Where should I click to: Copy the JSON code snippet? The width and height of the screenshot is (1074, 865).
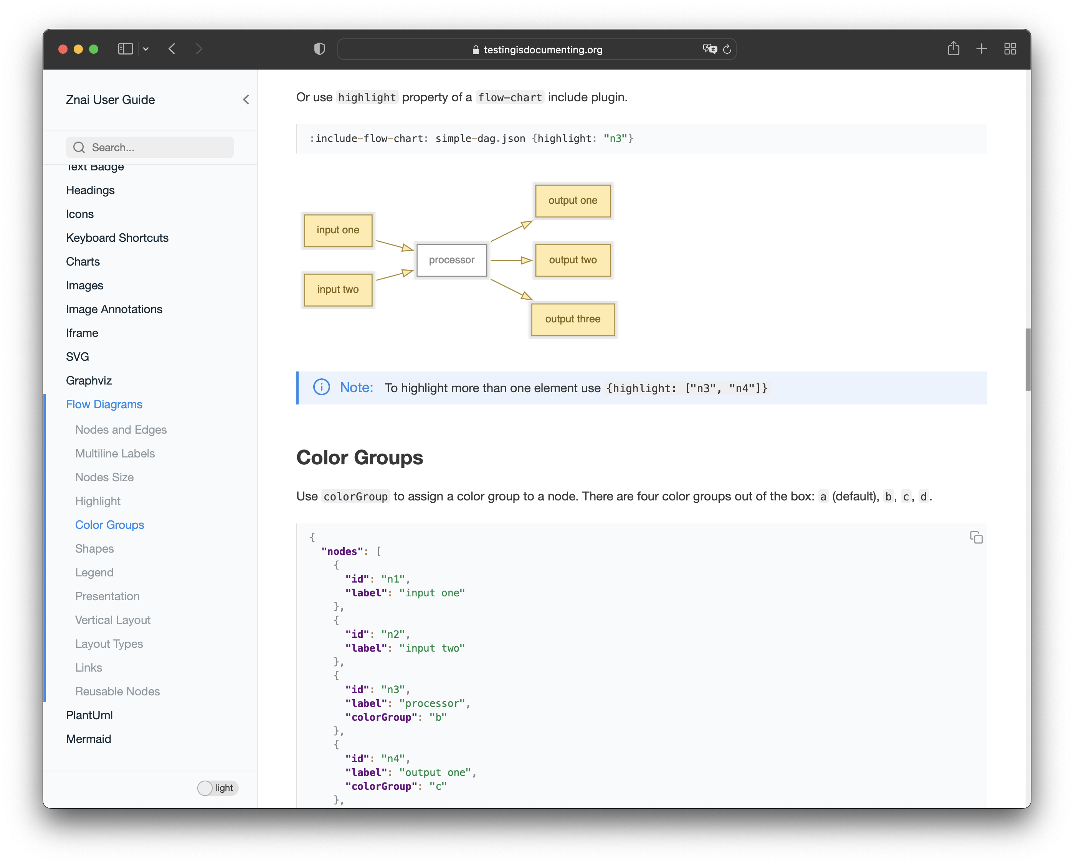tap(976, 537)
